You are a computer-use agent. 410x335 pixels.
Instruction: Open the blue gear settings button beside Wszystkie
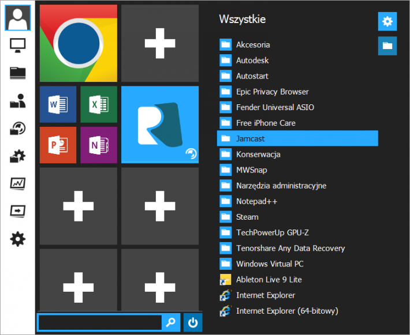click(387, 21)
